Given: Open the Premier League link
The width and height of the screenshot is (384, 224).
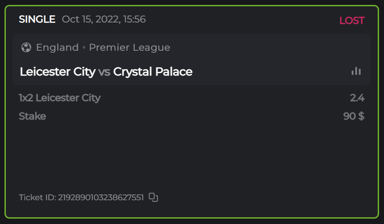Looking at the screenshot, I should (x=129, y=47).
